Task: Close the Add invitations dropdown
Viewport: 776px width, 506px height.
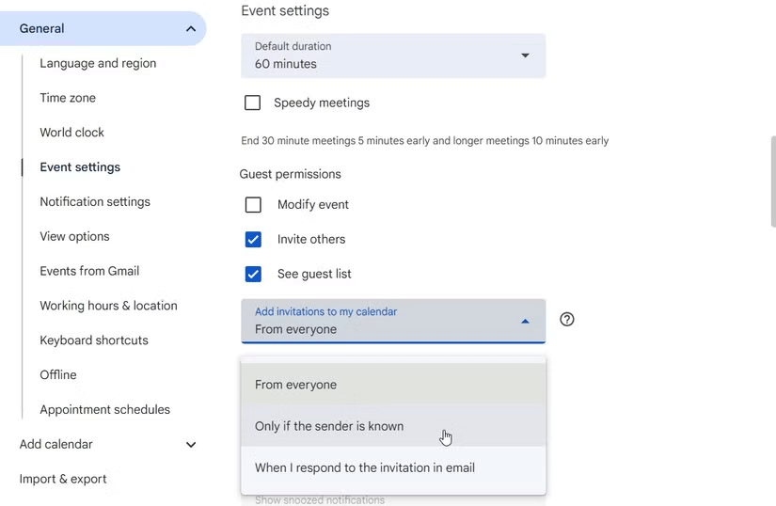Action: tap(525, 322)
